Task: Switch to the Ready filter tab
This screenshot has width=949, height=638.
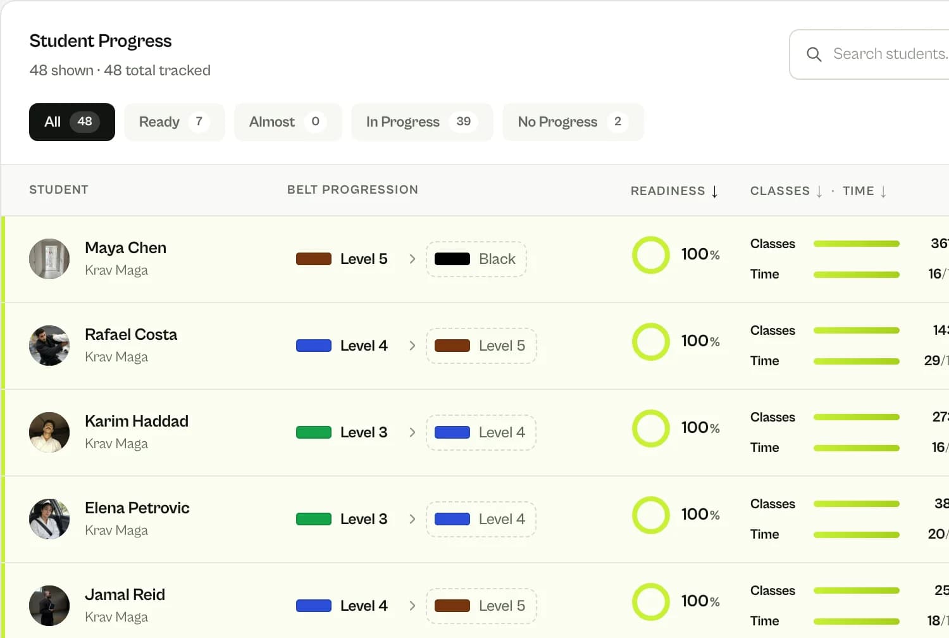Action: pos(175,122)
